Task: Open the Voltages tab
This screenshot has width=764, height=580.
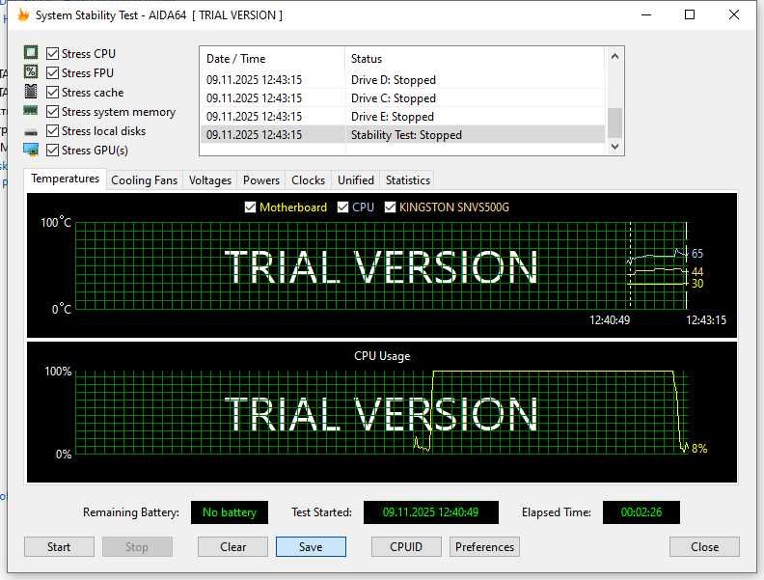Action: pos(210,180)
